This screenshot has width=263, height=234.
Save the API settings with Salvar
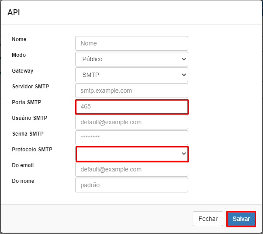coord(241,219)
